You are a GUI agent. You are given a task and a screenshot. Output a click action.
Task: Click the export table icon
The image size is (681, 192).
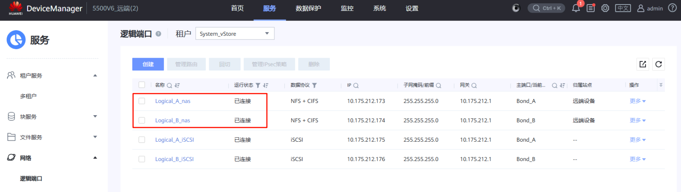coord(643,64)
